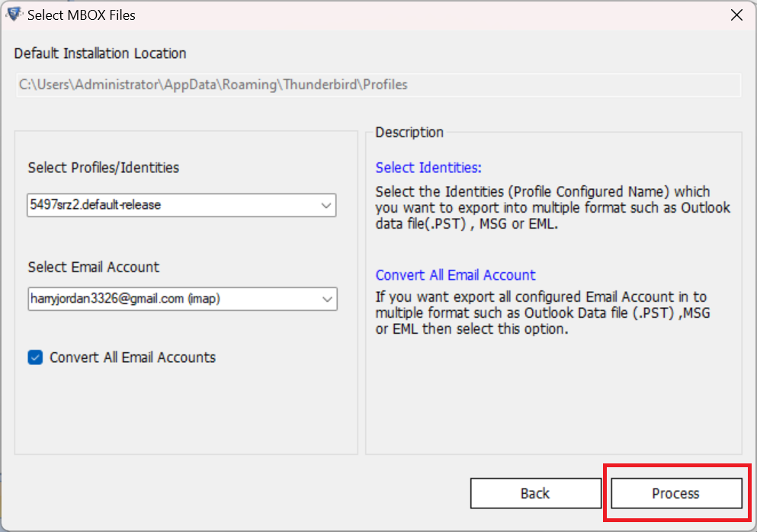Screen dimensions: 757x532
Task: Click the 'Convert All Email Account' heading text
Action: click(x=455, y=274)
